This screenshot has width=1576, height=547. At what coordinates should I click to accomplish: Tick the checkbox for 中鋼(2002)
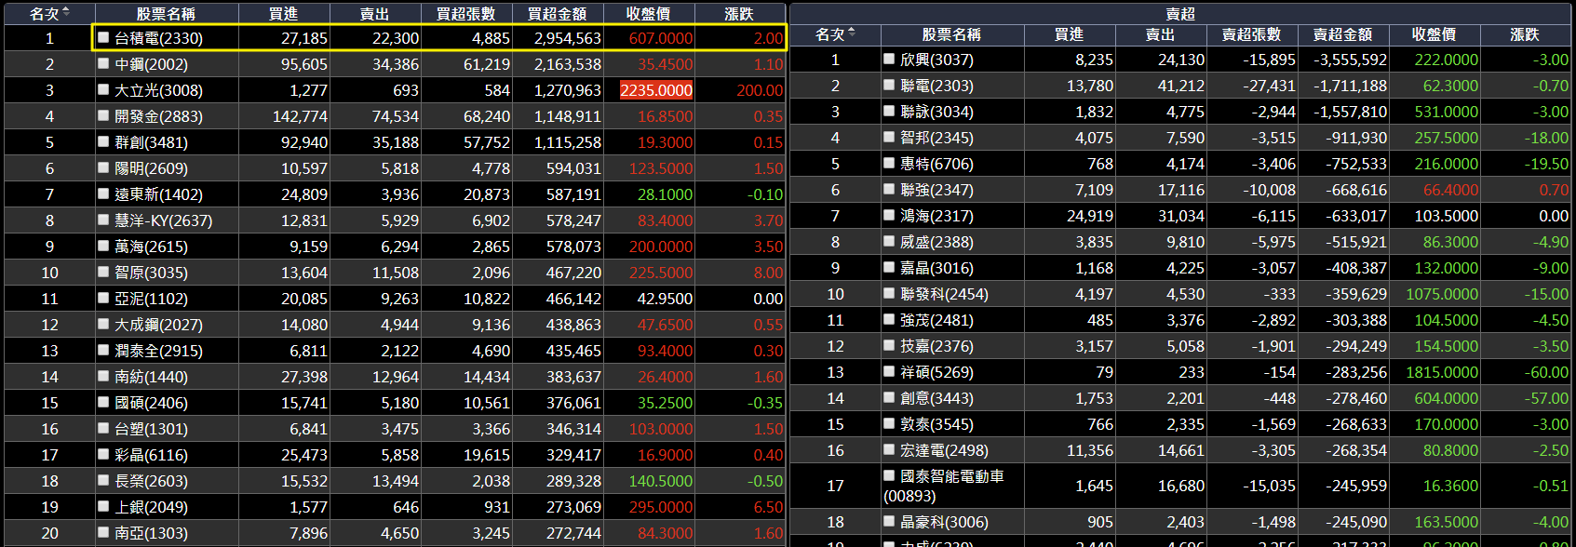pos(104,64)
